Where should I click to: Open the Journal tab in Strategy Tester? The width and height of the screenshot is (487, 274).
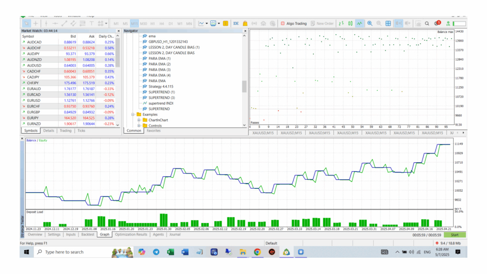(175, 235)
